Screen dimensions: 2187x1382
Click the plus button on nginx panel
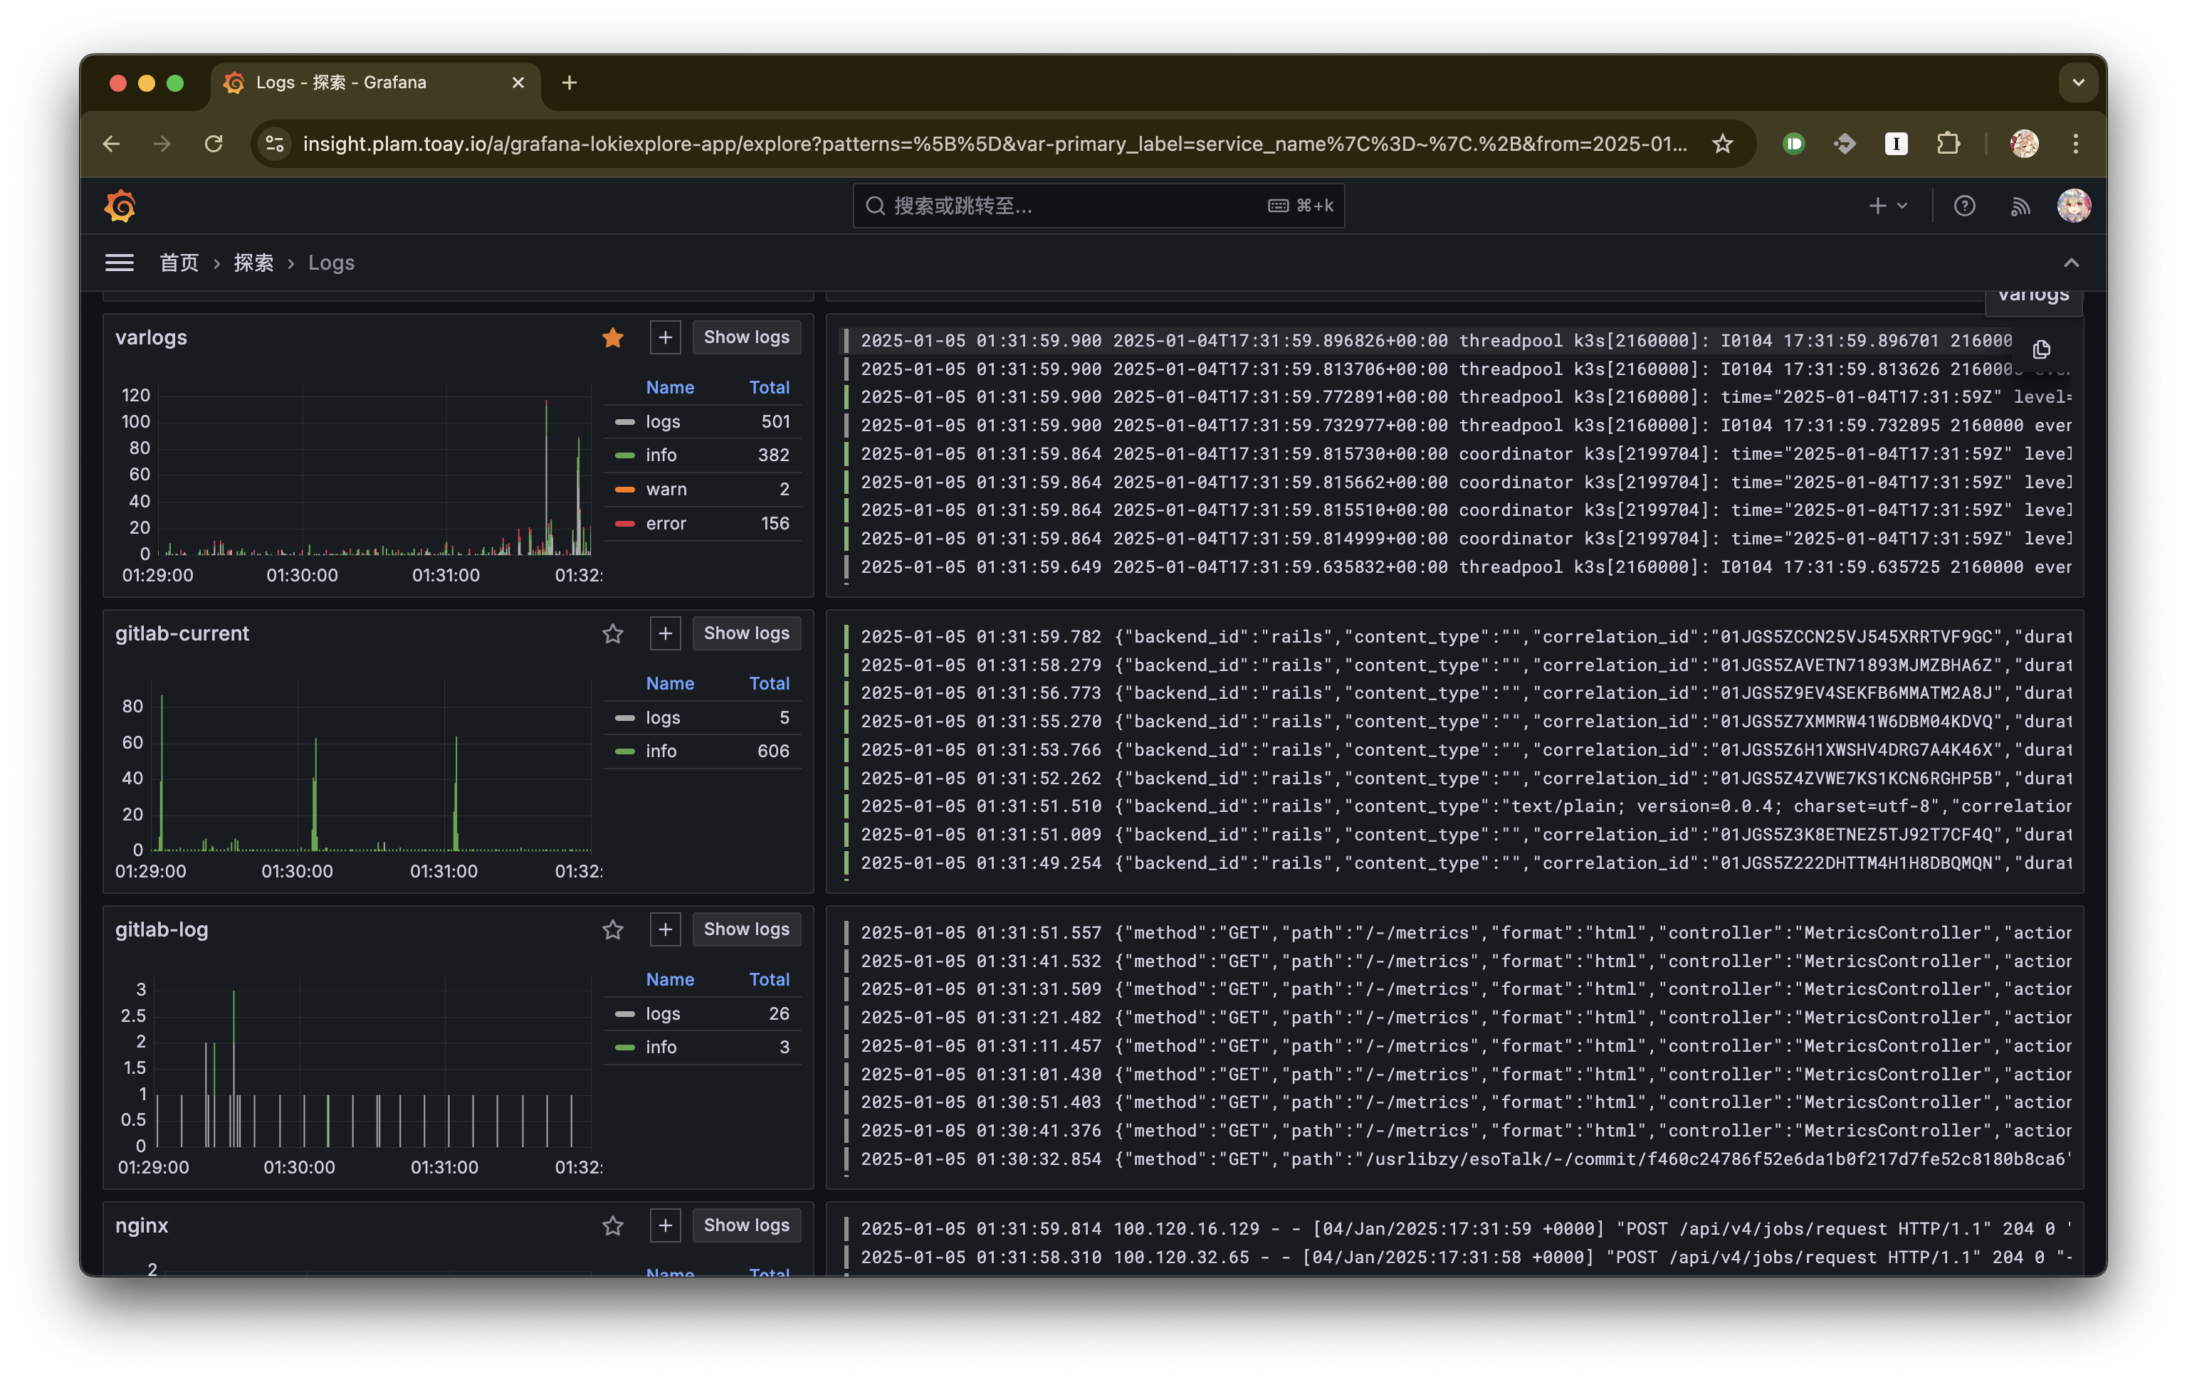point(665,1225)
